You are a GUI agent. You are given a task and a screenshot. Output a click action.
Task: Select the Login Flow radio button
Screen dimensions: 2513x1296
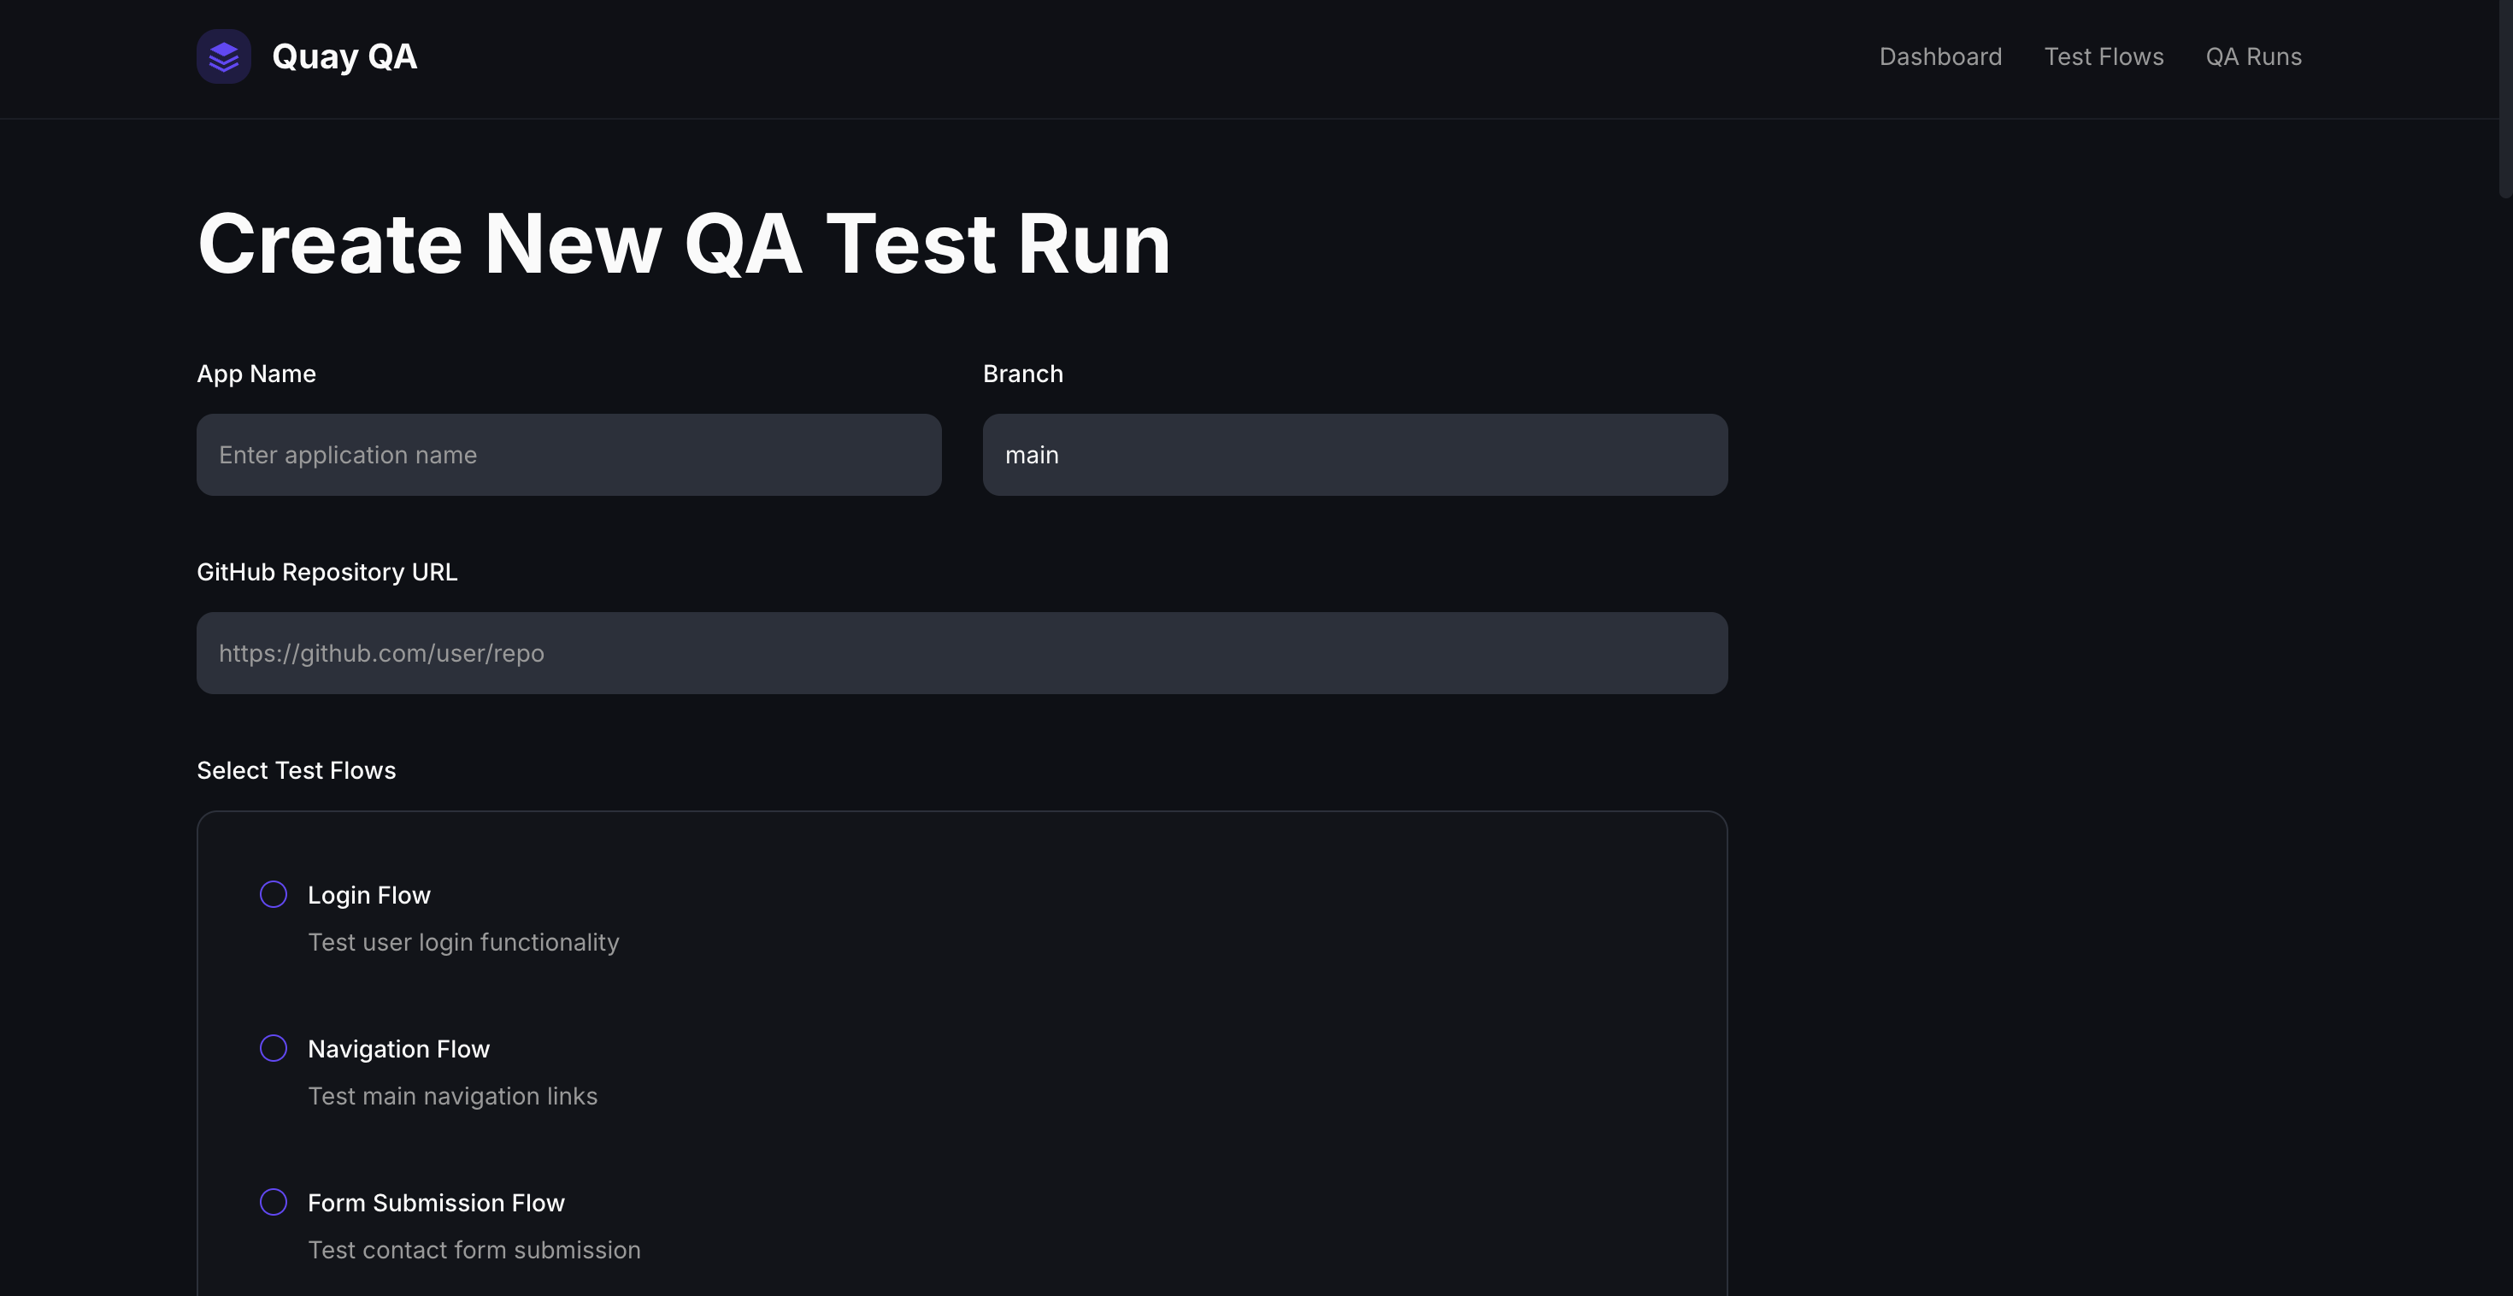(274, 893)
